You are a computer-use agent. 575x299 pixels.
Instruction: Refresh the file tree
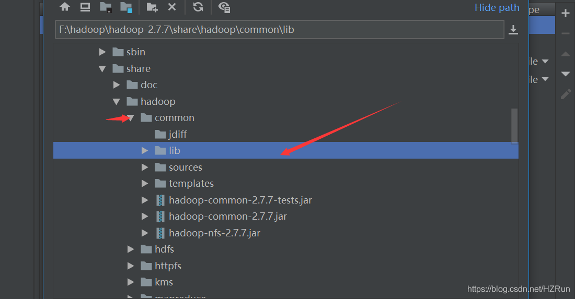point(198,7)
